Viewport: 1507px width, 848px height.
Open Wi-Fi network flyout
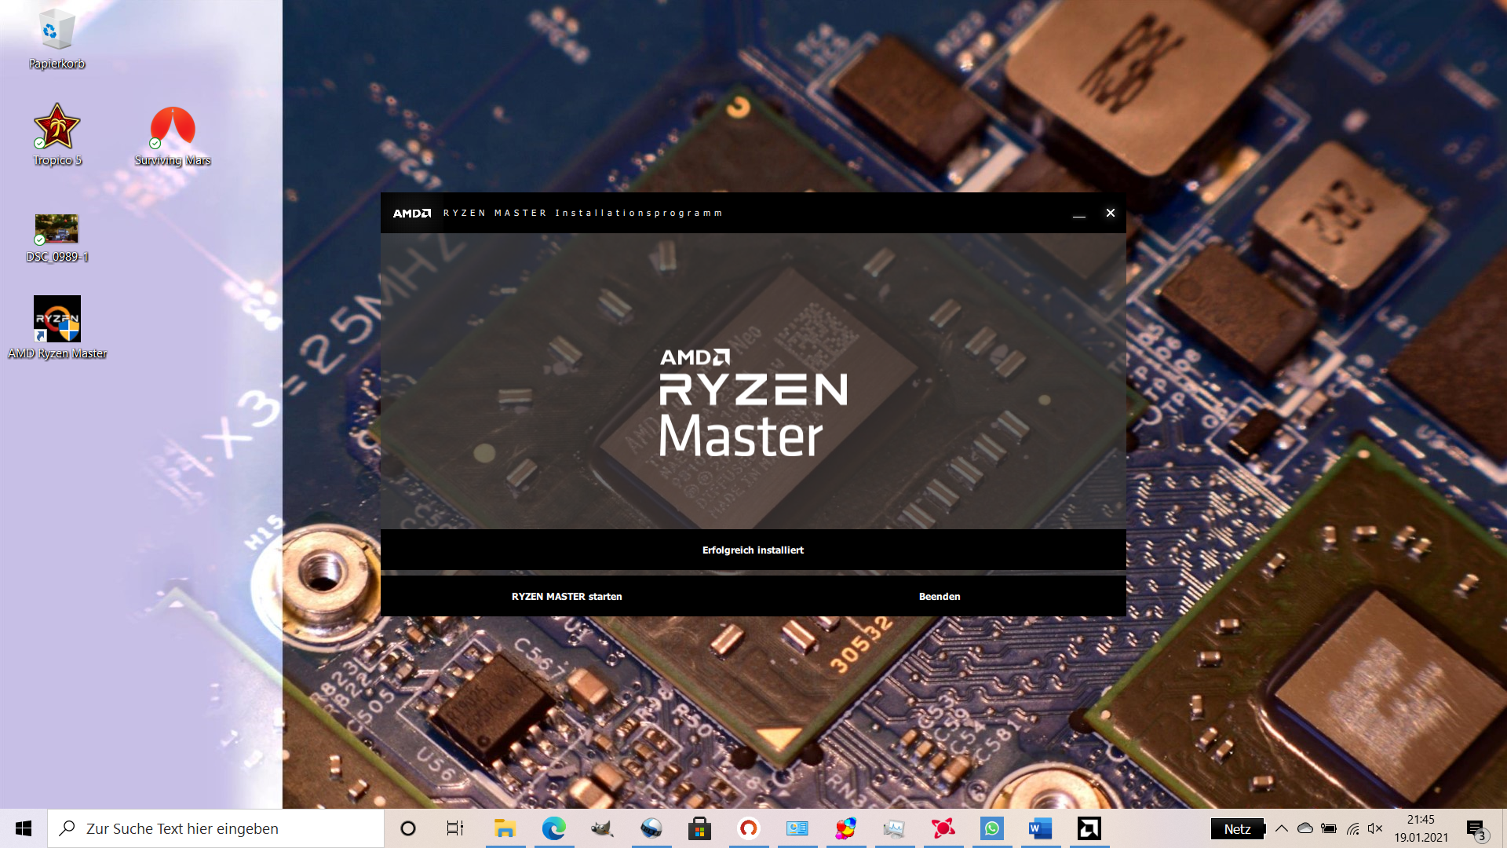coord(1352,828)
